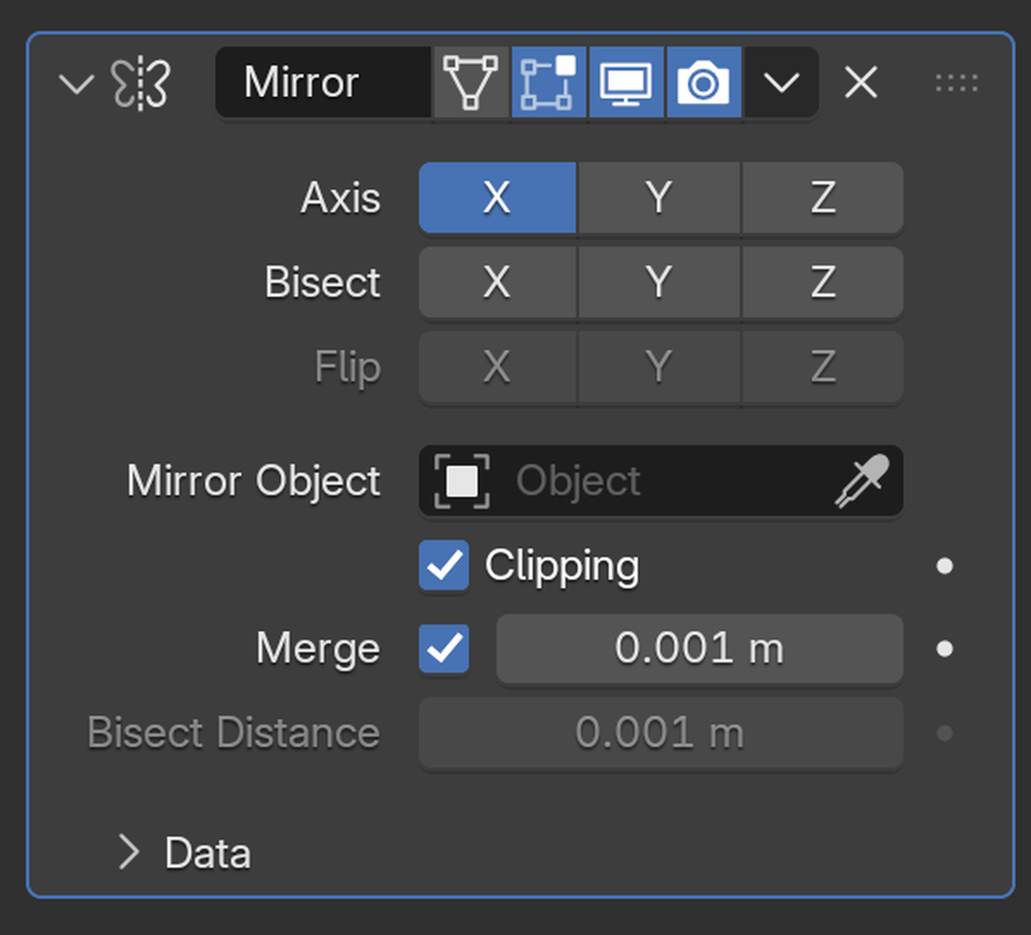Animate Clipping property dot

pyautogui.click(x=945, y=566)
